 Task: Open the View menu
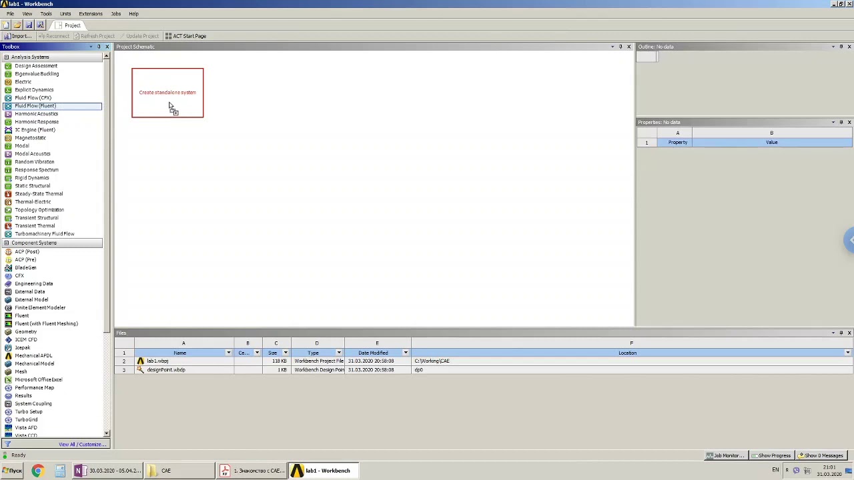[27, 14]
